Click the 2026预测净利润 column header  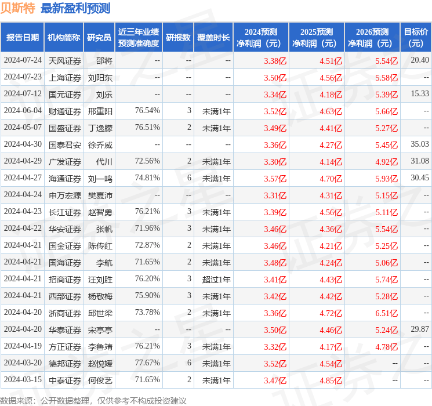pos(372,37)
